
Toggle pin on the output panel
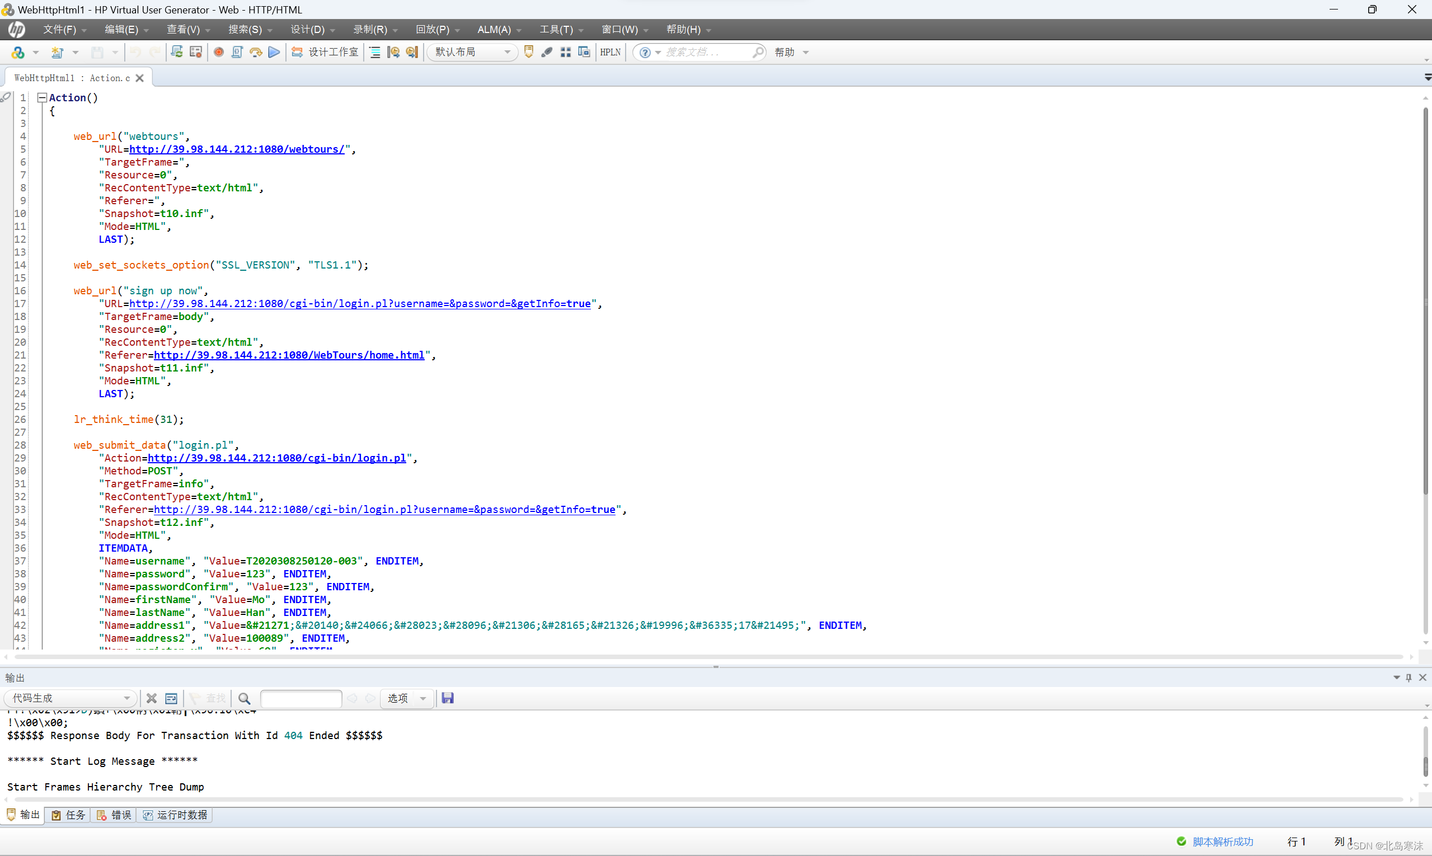(x=1408, y=677)
